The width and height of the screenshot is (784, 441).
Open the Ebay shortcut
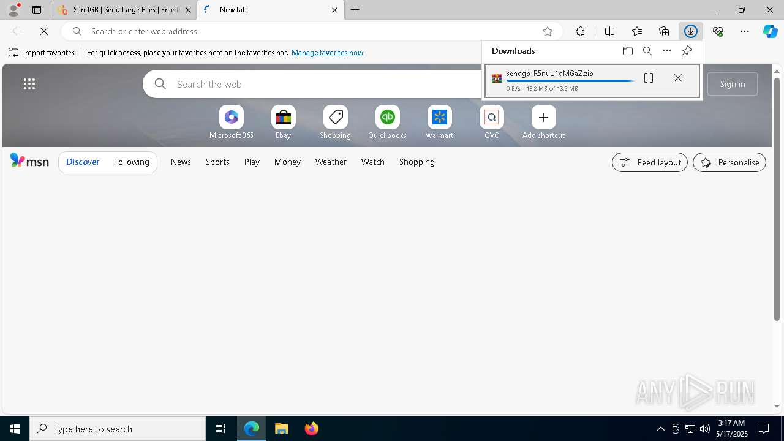click(x=284, y=123)
